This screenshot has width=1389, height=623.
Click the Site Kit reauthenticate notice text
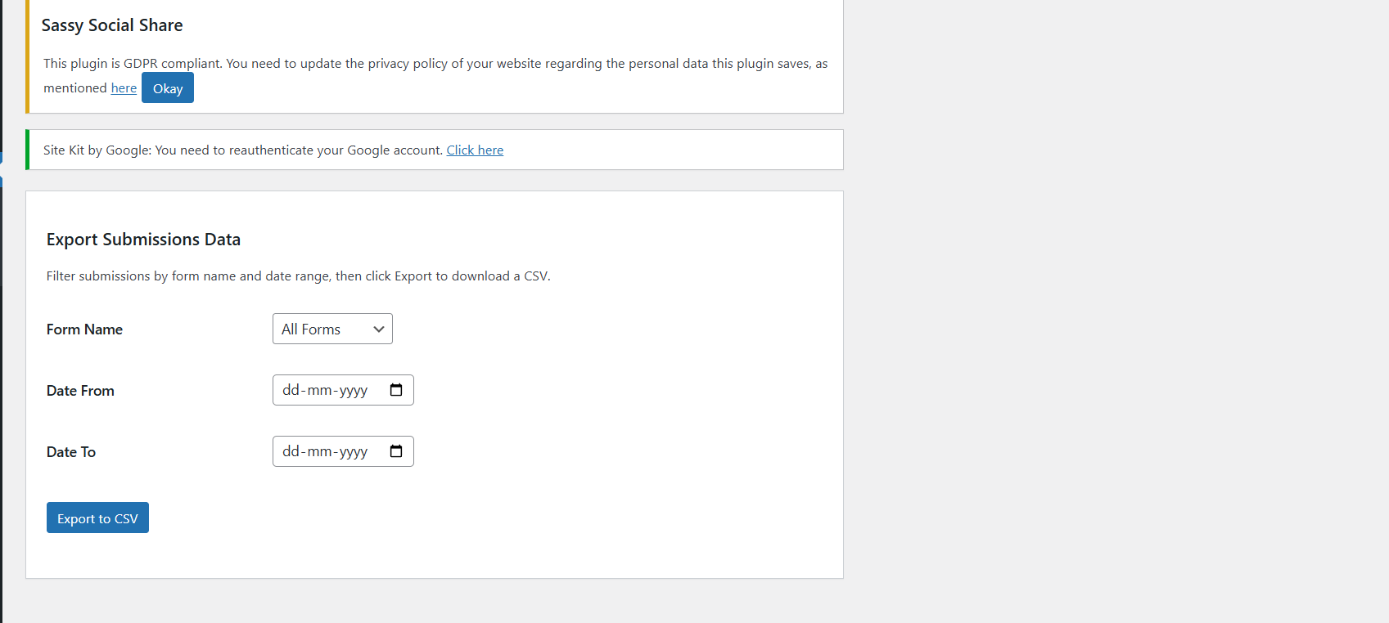pos(243,150)
